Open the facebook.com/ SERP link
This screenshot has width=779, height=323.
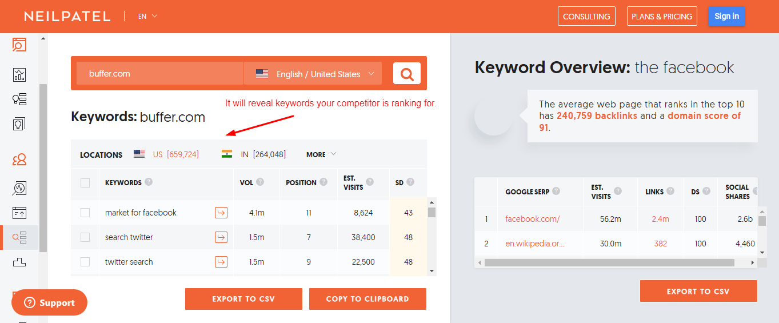click(x=532, y=218)
